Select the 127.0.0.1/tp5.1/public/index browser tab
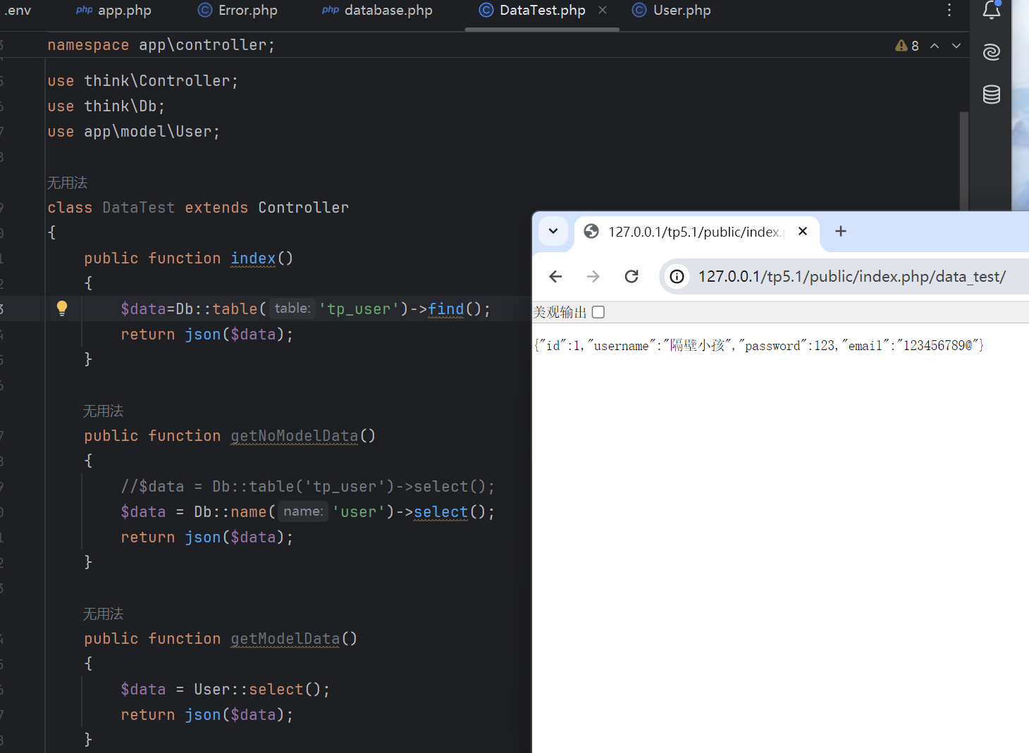This screenshot has height=753, width=1029. tap(696, 232)
